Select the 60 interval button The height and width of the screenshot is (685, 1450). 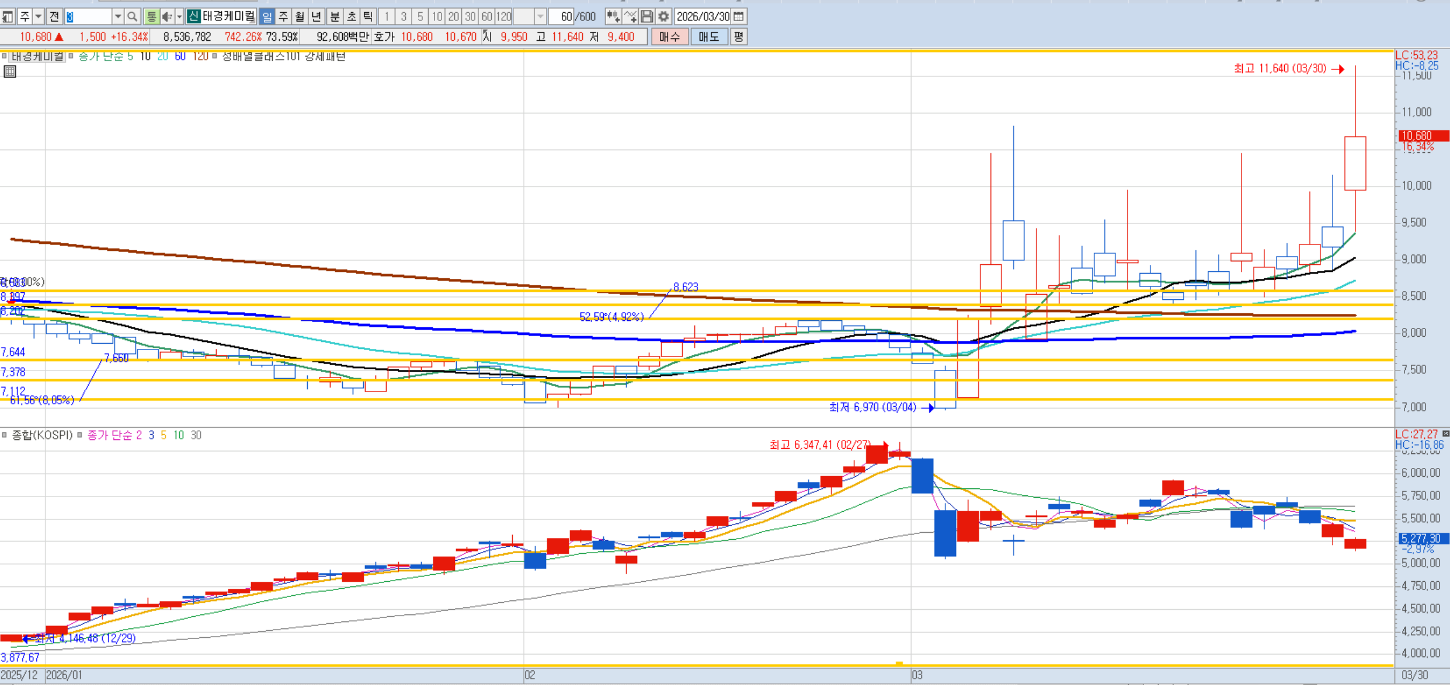click(x=487, y=17)
